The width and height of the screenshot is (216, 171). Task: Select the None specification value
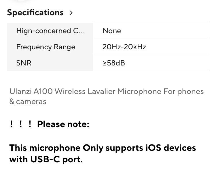click(112, 31)
